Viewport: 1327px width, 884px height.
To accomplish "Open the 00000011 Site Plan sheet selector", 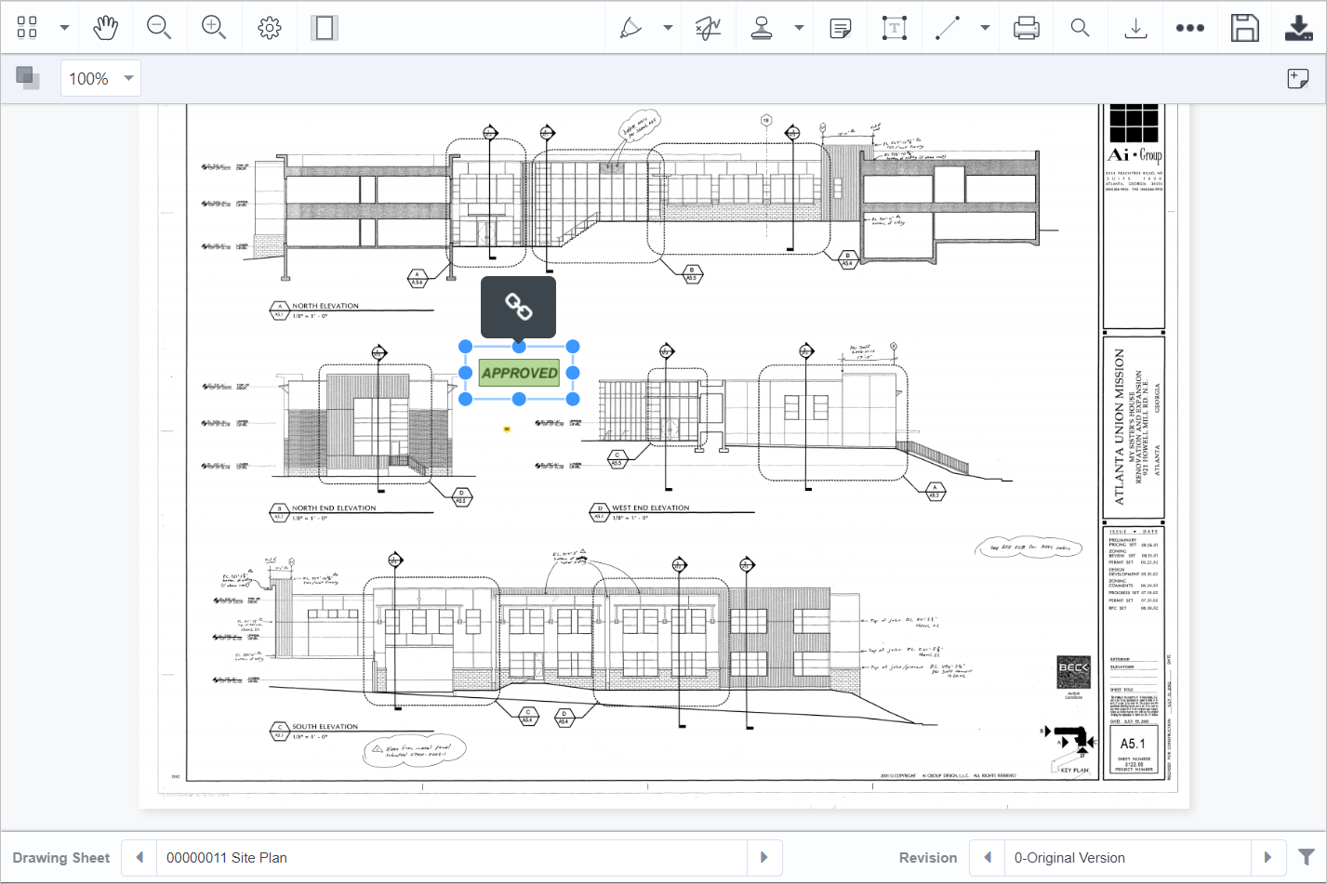I will [x=456, y=856].
